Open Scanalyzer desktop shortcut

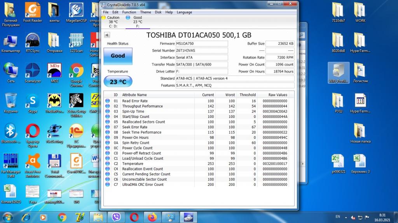point(33,73)
